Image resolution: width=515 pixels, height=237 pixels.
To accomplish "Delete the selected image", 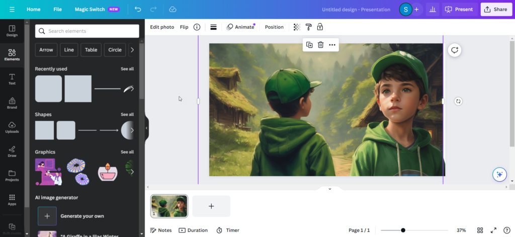I will [320, 45].
